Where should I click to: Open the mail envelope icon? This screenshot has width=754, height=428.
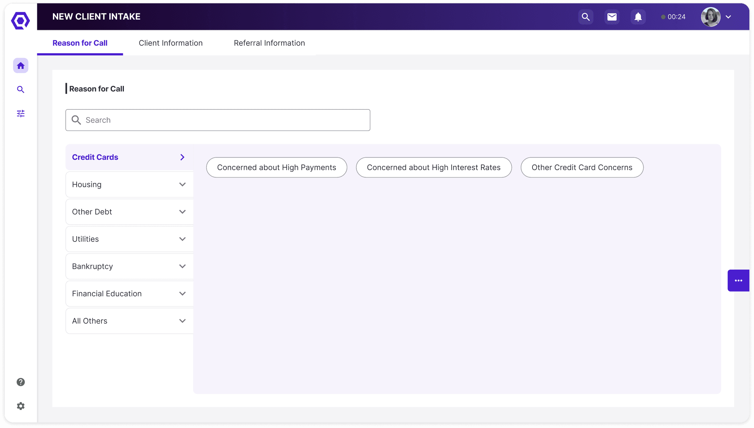click(612, 17)
